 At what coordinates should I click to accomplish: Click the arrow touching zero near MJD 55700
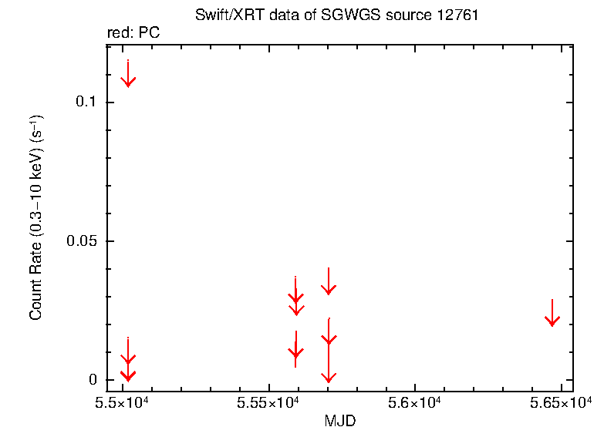click(329, 376)
